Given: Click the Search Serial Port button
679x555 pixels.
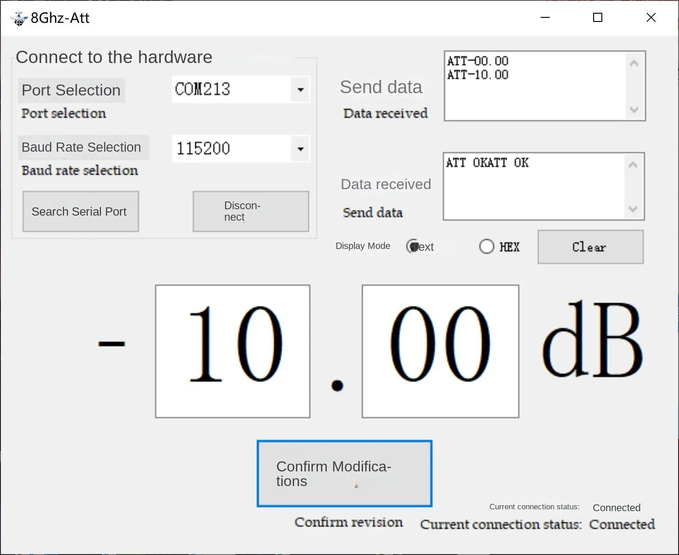Looking at the screenshot, I should [81, 211].
